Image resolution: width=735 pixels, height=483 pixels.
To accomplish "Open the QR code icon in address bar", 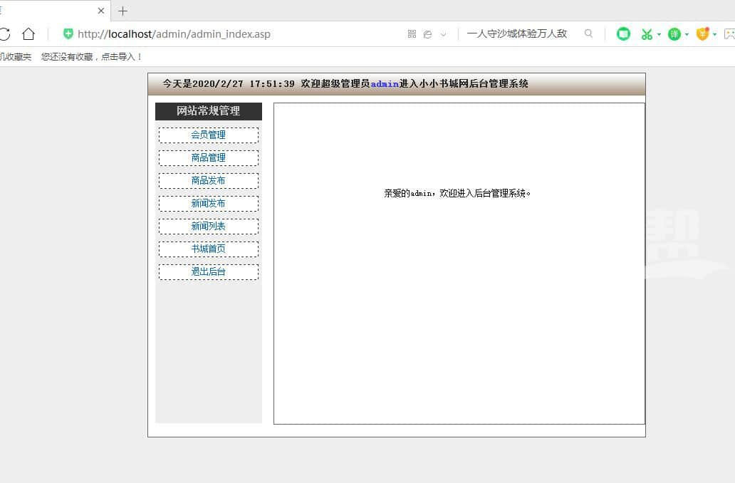I will tap(412, 33).
